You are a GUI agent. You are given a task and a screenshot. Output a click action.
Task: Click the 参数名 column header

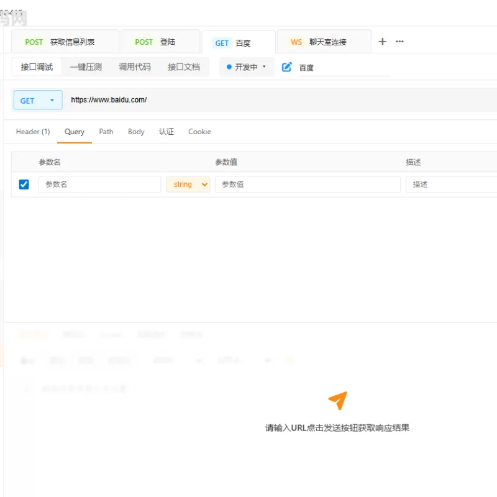(50, 162)
